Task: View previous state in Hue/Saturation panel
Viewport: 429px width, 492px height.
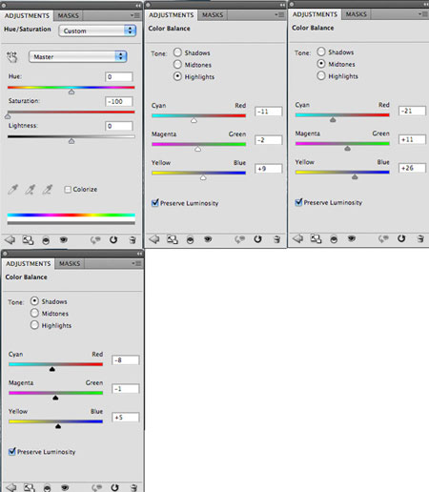Action: (x=95, y=240)
